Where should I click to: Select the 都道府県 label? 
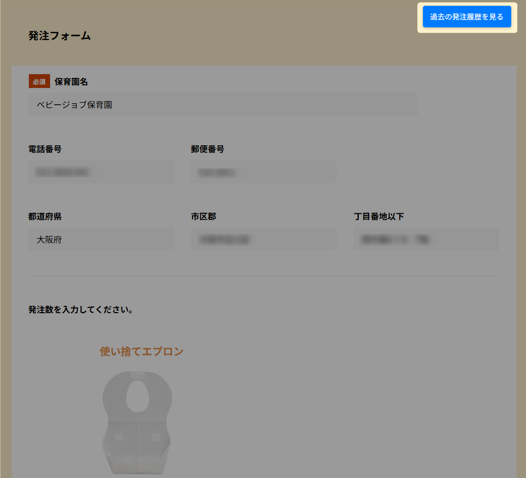(x=45, y=216)
